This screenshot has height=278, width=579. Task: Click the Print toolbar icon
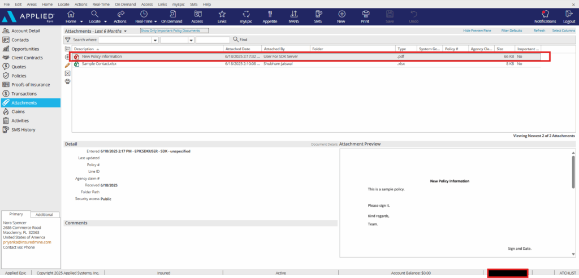365,14
